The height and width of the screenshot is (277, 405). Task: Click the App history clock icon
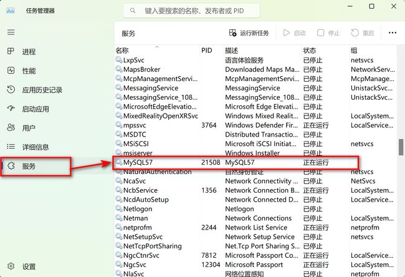pyautogui.click(x=11, y=89)
